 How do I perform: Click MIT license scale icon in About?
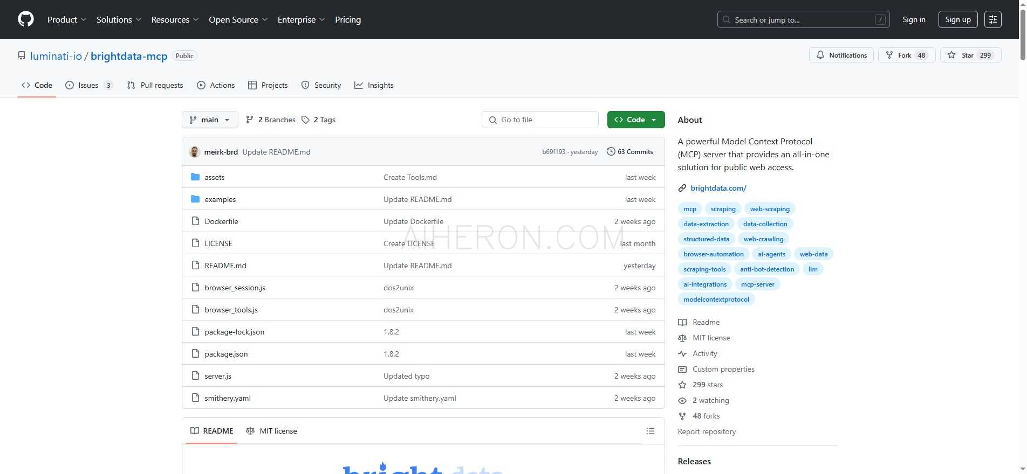tap(682, 338)
